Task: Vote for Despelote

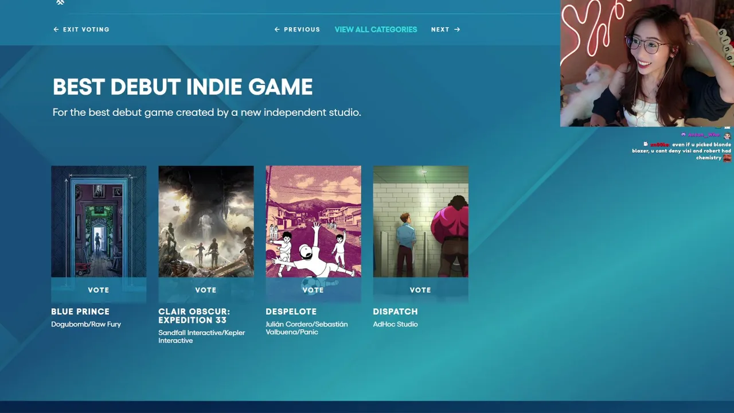Action: (x=313, y=290)
